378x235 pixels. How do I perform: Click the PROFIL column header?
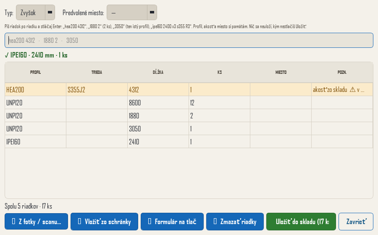click(x=35, y=72)
